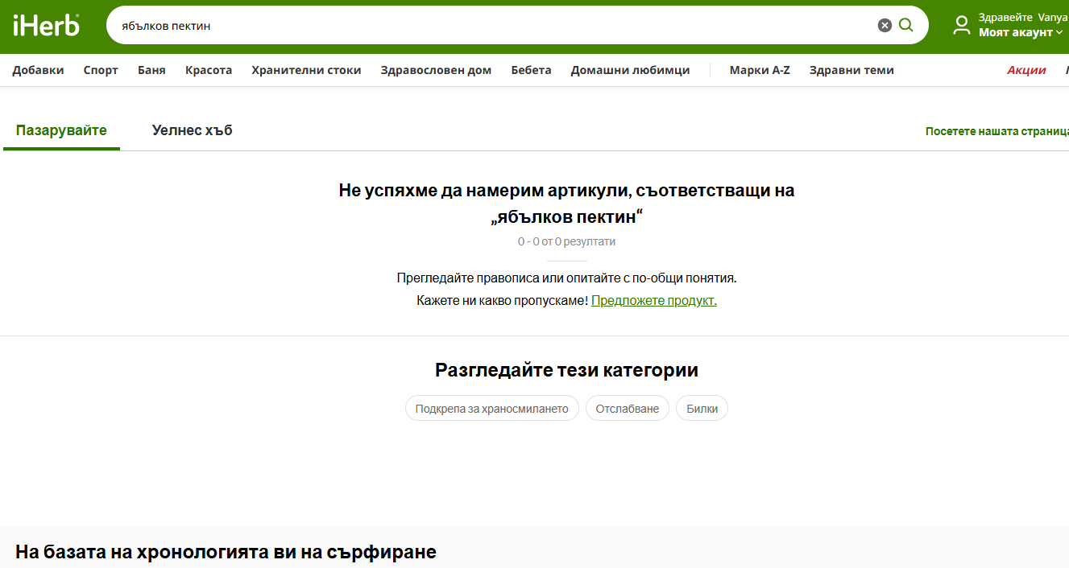The width and height of the screenshot is (1069, 568).
Task: Open the Акции deals link
Action: coord(1026,70)
